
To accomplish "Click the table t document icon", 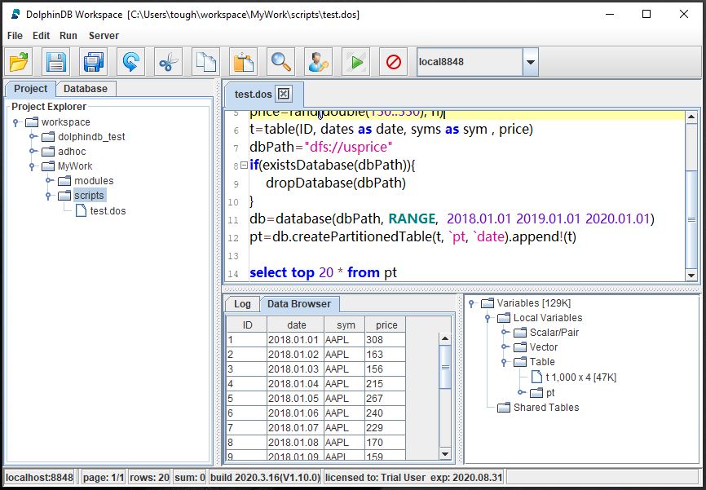I will tap(536, 377).
